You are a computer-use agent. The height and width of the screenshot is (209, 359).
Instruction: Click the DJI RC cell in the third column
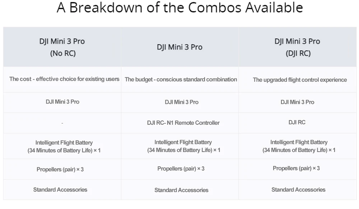[297, 122]
